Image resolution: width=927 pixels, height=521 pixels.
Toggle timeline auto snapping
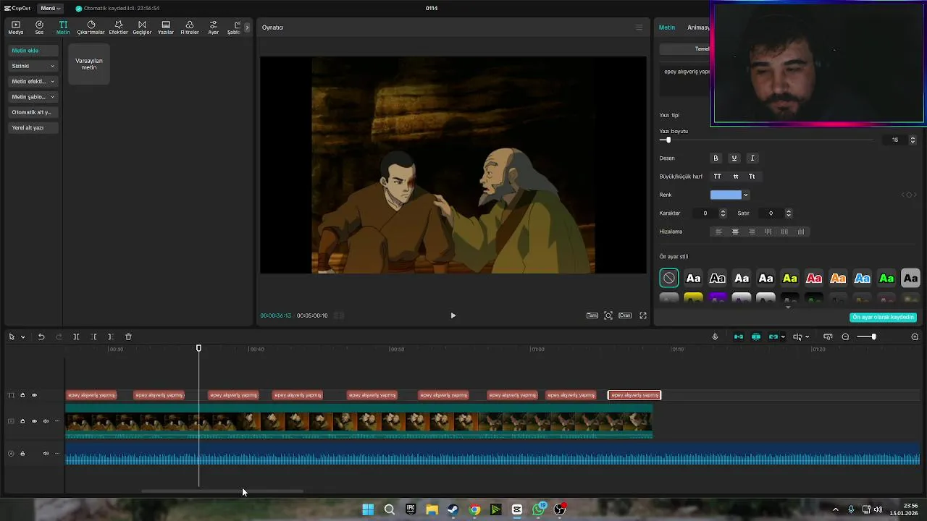coord(756,336)
